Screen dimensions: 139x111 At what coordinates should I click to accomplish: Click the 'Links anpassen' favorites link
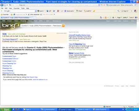click(x=34, y=14)
